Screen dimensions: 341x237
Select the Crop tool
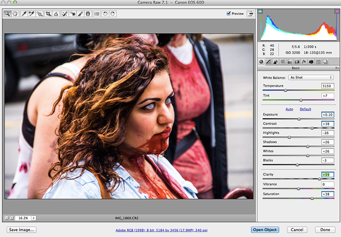click(48, 14)
